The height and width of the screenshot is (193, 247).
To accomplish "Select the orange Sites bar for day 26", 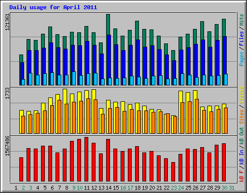I will click(x=197, y=116).
